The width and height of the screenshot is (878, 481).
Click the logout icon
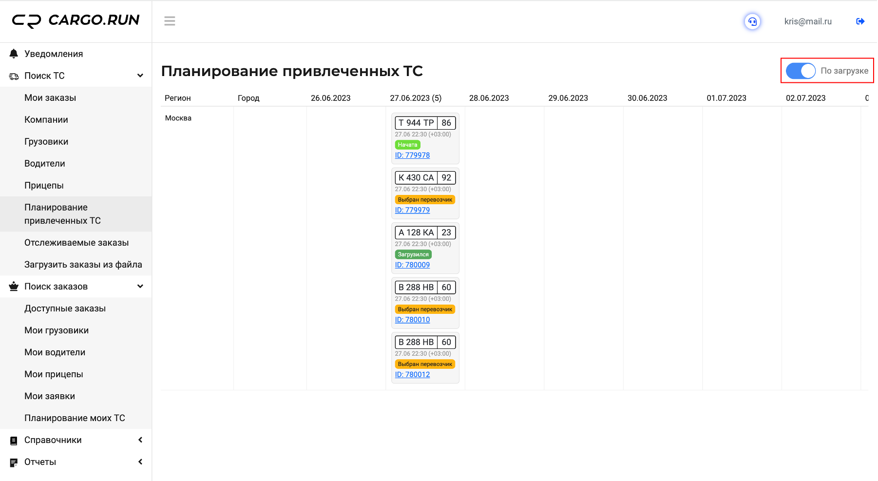(860, 21)
